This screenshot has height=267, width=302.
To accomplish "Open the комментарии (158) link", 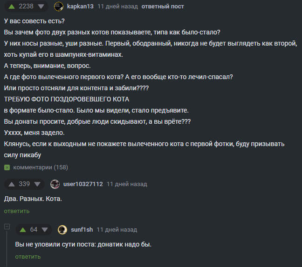I will 40,167.
